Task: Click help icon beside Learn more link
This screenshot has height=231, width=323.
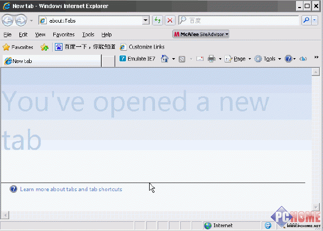Action: click(x=13, y=189)
